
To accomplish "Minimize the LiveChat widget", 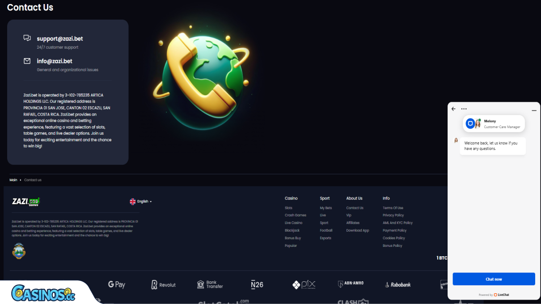I will (534, 110).
